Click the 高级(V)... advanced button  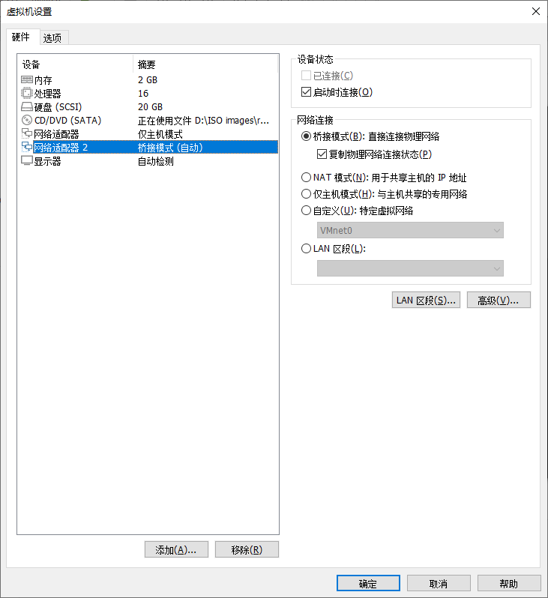tap(499, 300)
